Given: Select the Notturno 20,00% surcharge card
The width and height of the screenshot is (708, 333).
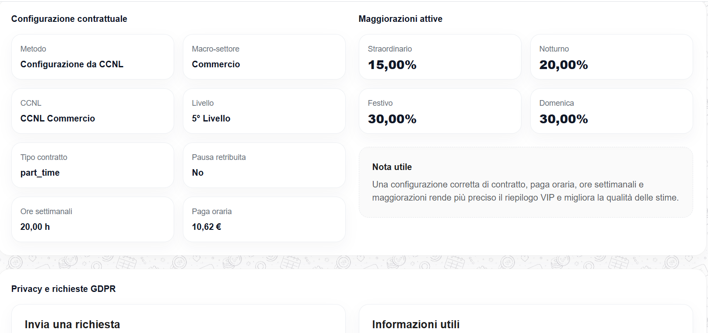Looking at the screenshot, I should (611, 57).
